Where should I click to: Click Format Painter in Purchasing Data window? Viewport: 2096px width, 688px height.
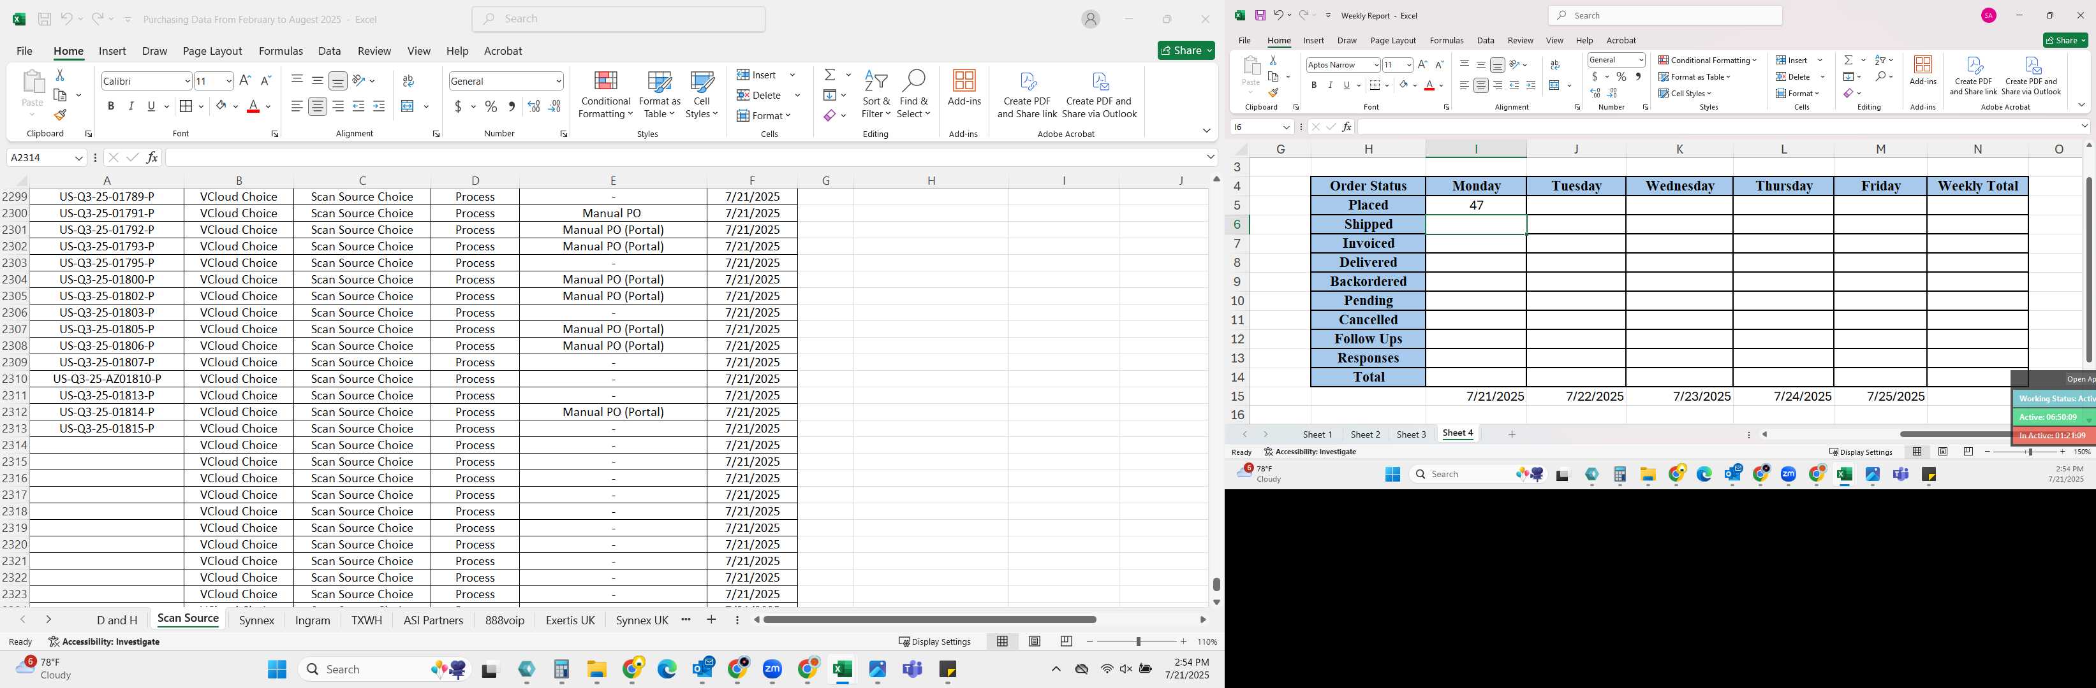(60, 115)
